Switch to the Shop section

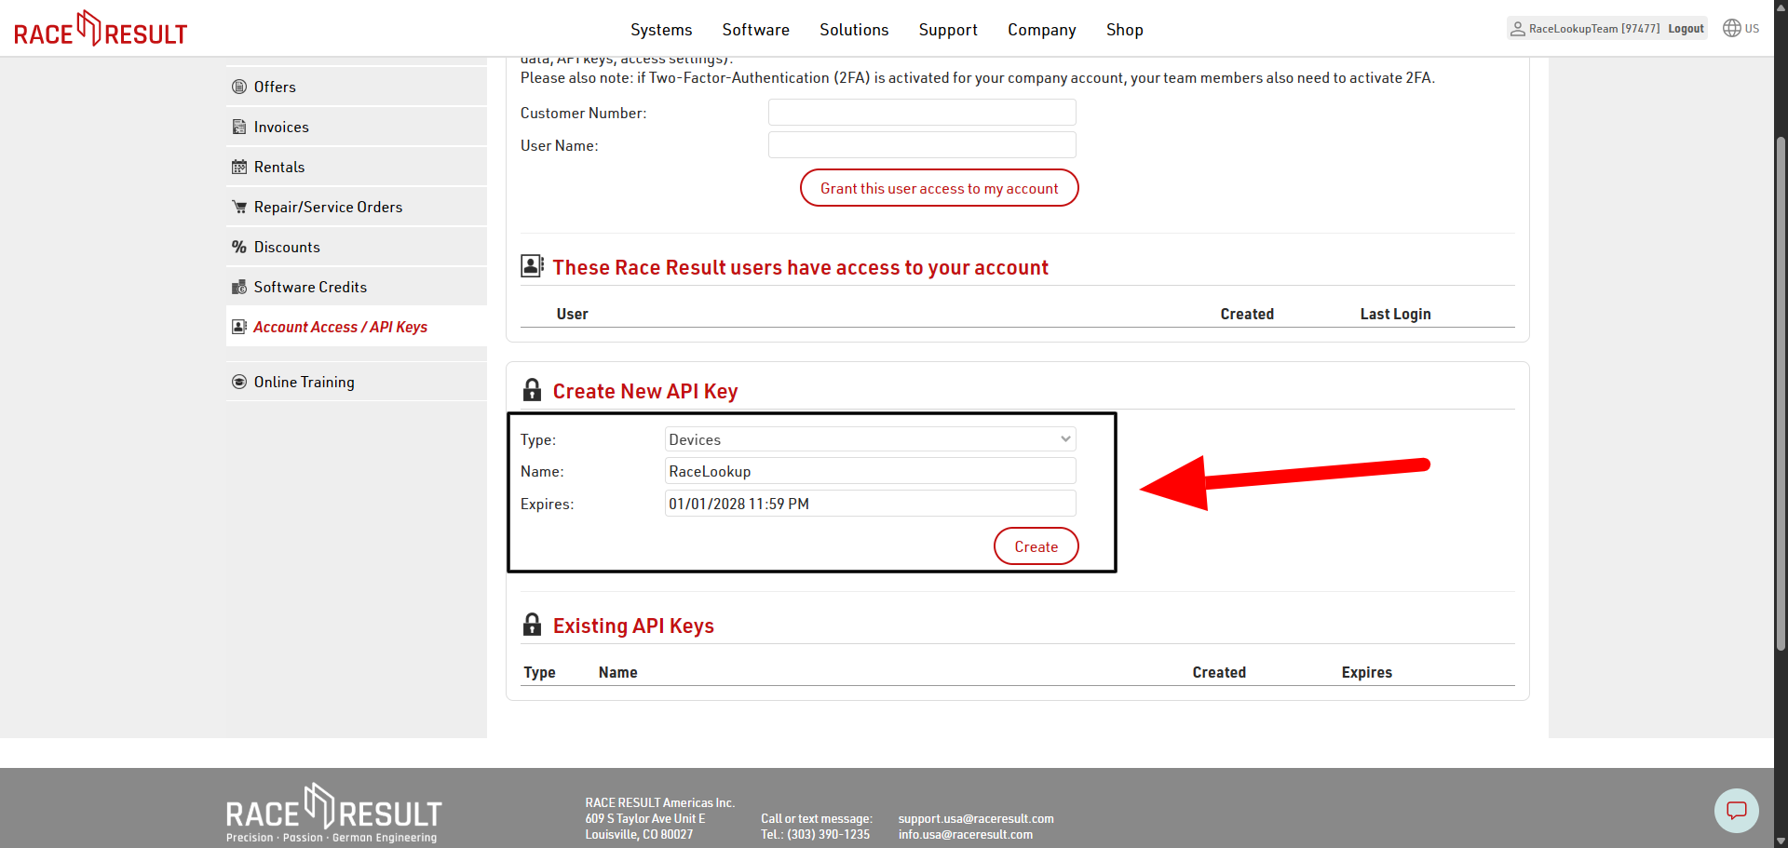click(x=1124, y=30)
